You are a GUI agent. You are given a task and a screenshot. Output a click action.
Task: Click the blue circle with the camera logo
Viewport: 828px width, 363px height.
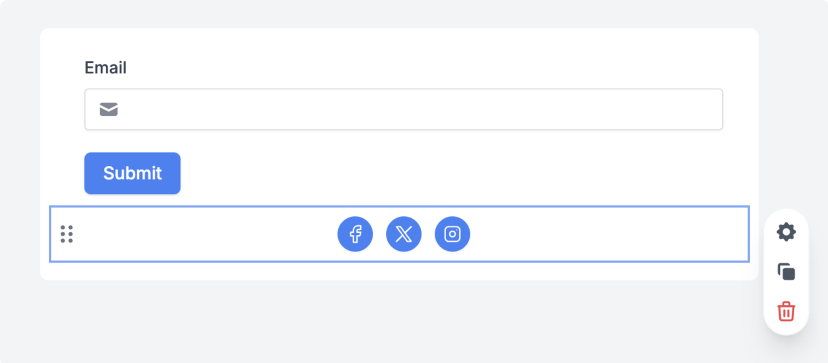(452, 234)
